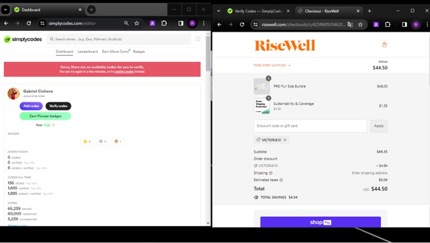
Task: Open tab search dropdown in RiseWell window
Action: point(219,11)
